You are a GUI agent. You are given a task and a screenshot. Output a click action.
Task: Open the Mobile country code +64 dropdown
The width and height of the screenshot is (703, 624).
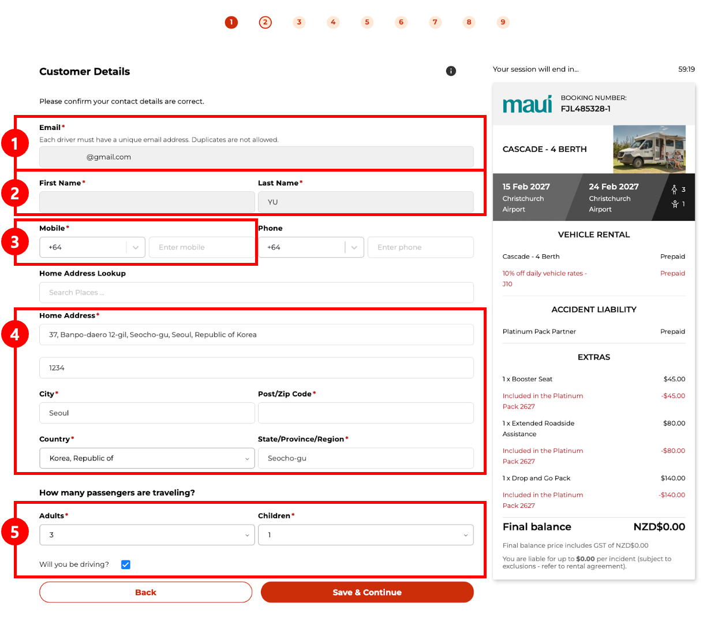click(x=92, y=247)
